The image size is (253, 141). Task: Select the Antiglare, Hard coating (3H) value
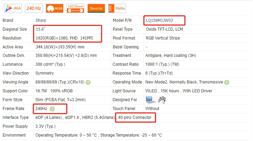pos(171,56)
